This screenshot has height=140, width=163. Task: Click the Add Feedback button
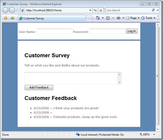tap(39, 87)
